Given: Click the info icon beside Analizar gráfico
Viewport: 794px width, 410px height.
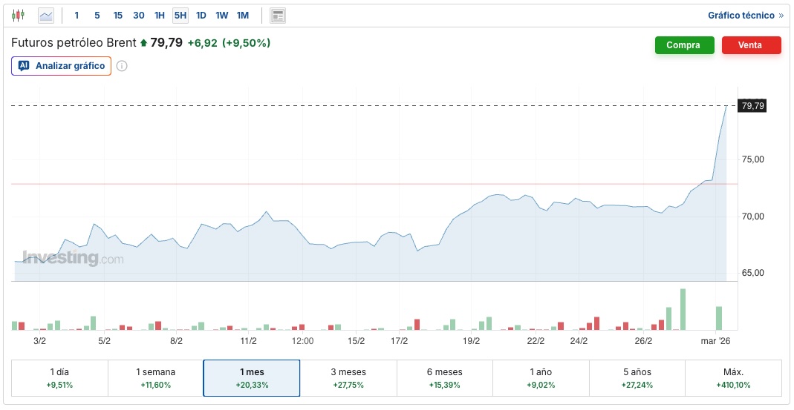Looking at the screenshot, I should [x=122, y=66].
